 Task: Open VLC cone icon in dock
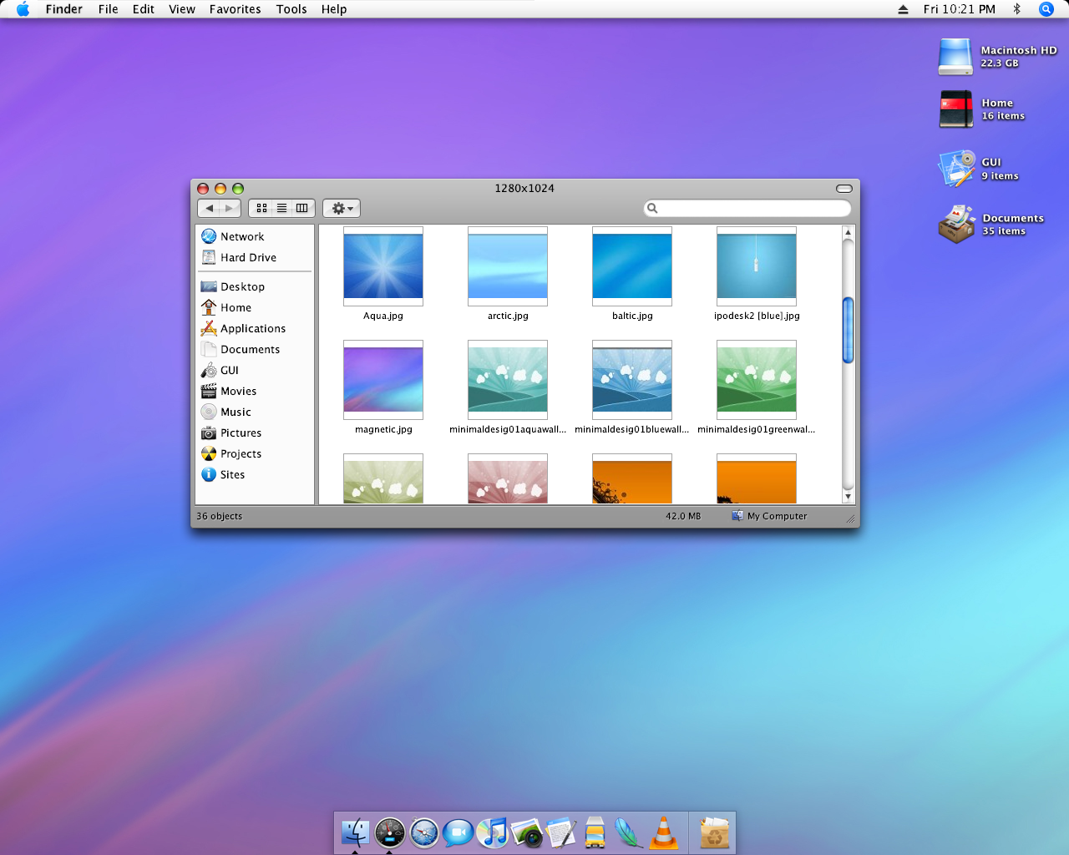point(663,832)
